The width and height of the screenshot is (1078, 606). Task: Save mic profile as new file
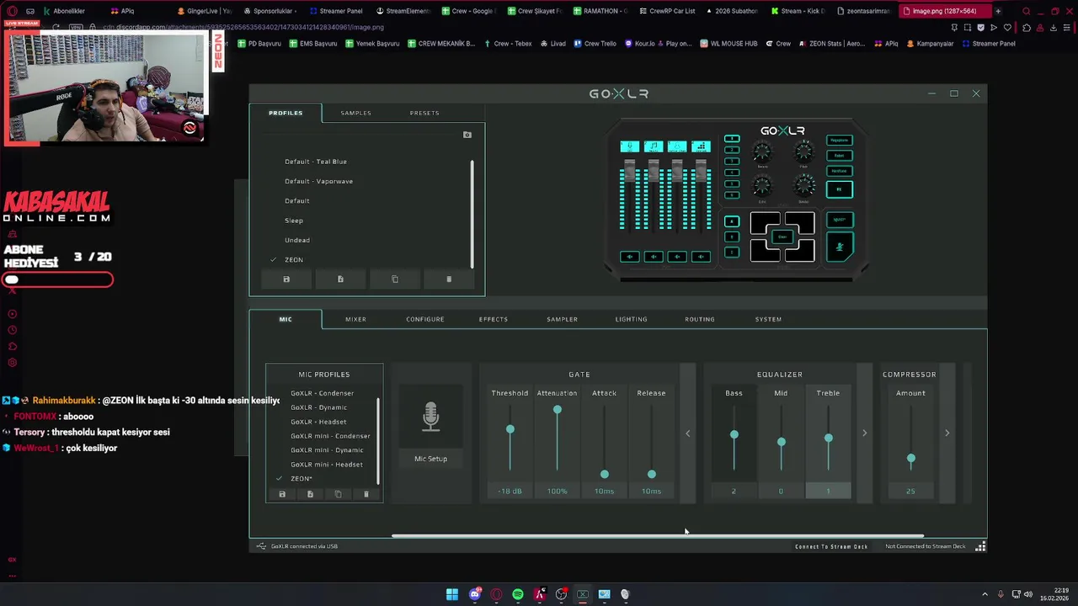310,494
